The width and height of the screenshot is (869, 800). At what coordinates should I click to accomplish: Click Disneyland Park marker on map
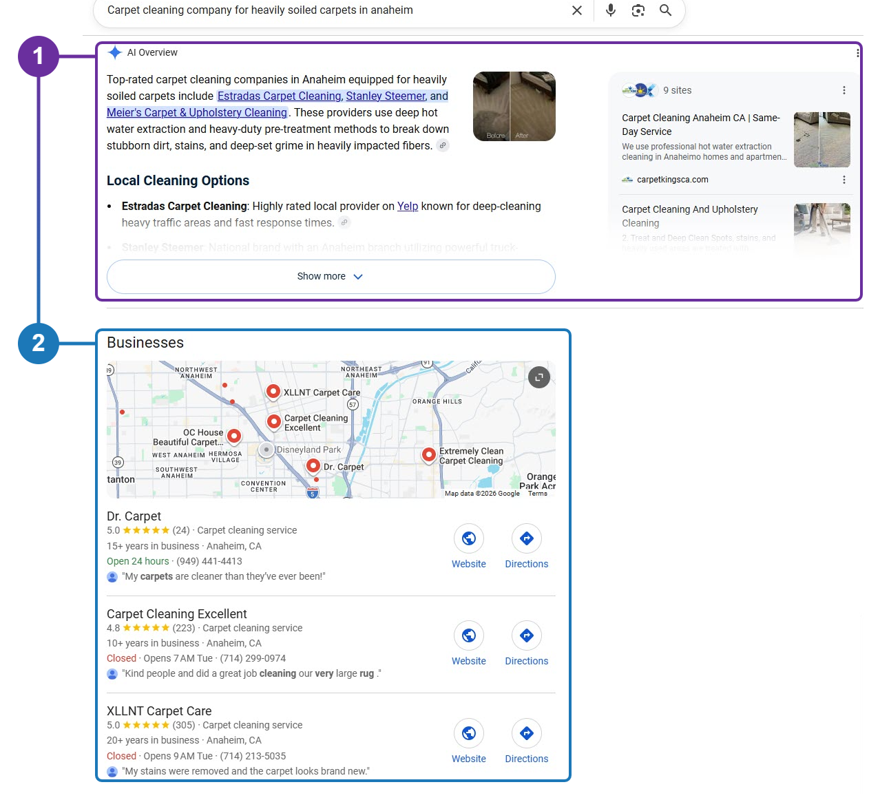coord(266,450)
